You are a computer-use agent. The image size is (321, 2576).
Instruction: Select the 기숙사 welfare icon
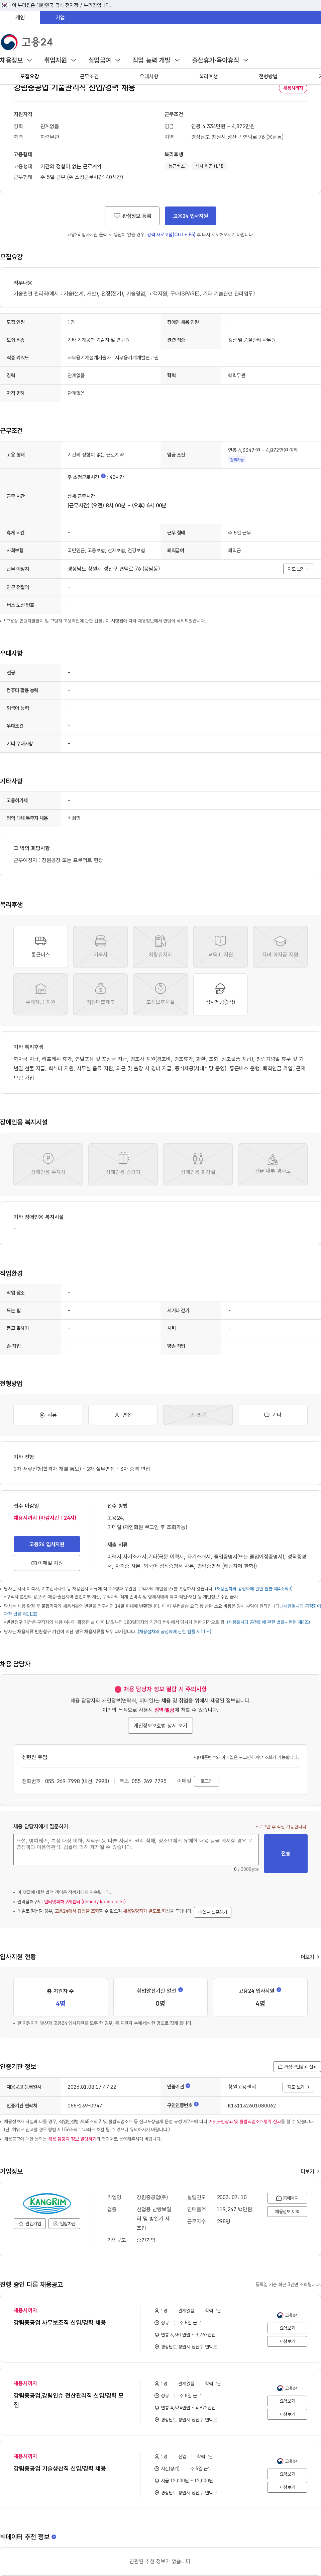(100, 946)
